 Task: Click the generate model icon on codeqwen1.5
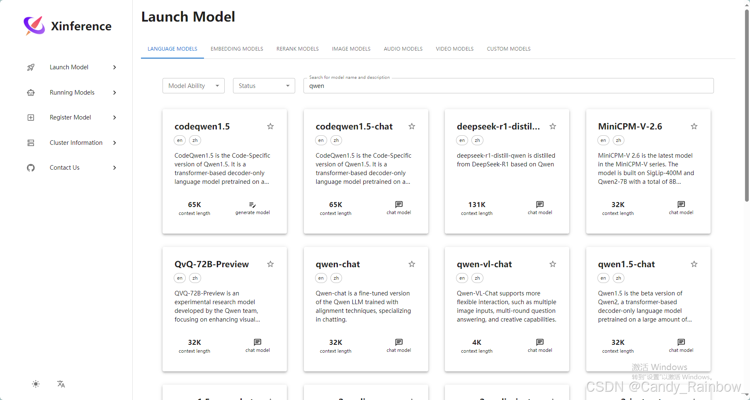[x=252, y=205]
